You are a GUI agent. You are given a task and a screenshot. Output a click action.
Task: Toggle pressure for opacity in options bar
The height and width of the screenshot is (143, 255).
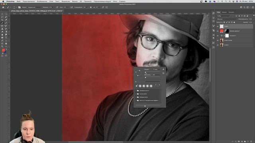57,7
